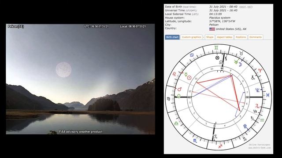The height and width of the screenshot is (158, 282).
Task: Select the blue Neptune trident glyph
Action: 257,90
